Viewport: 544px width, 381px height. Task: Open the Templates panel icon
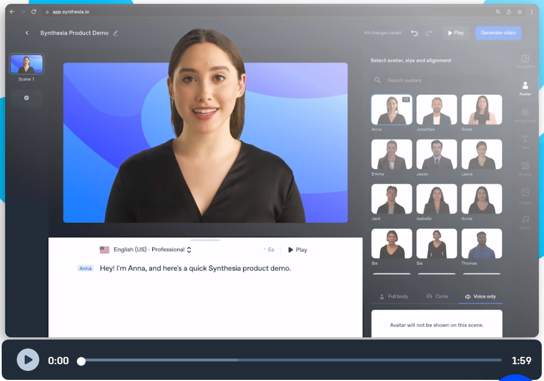click(525, 60)
